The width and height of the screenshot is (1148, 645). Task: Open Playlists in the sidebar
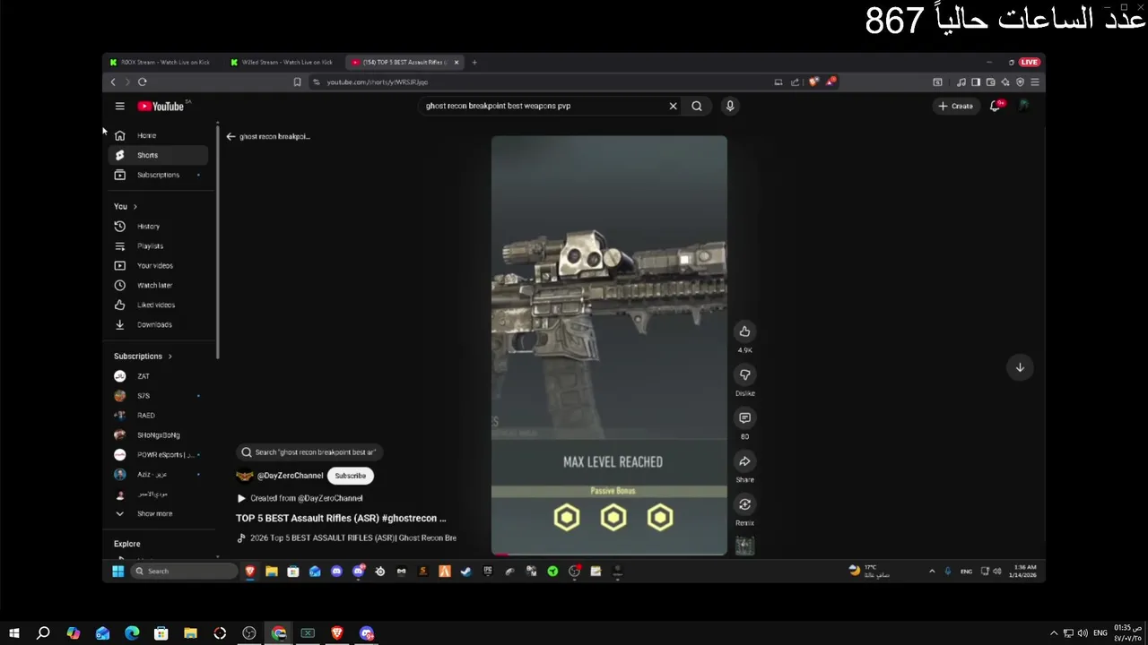tap(158, 246)
